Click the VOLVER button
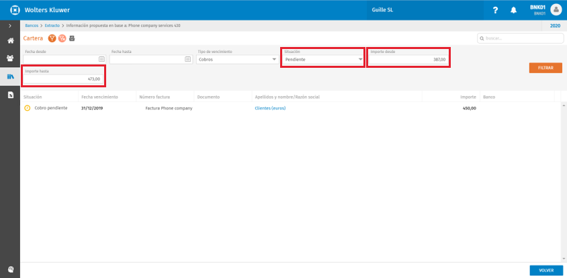567x278 pixels. coord(546,271)
